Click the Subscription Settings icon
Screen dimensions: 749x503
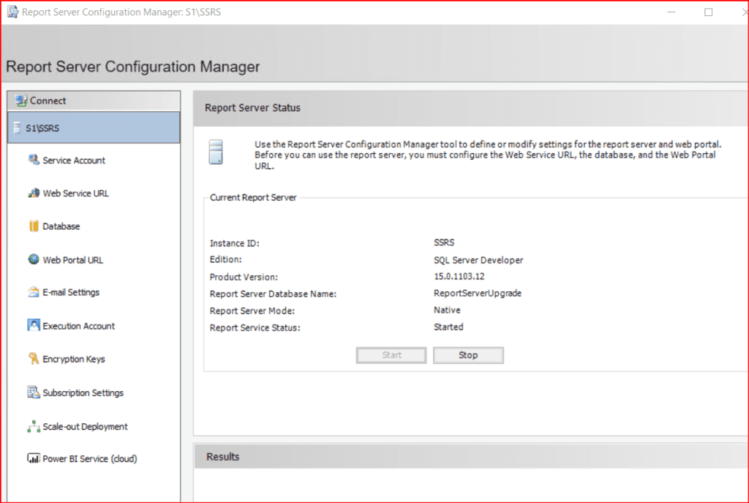point(34,393)
